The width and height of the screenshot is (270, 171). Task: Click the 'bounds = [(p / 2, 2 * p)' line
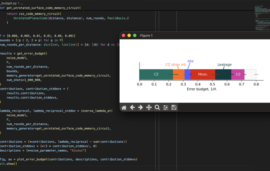point(31,40)
